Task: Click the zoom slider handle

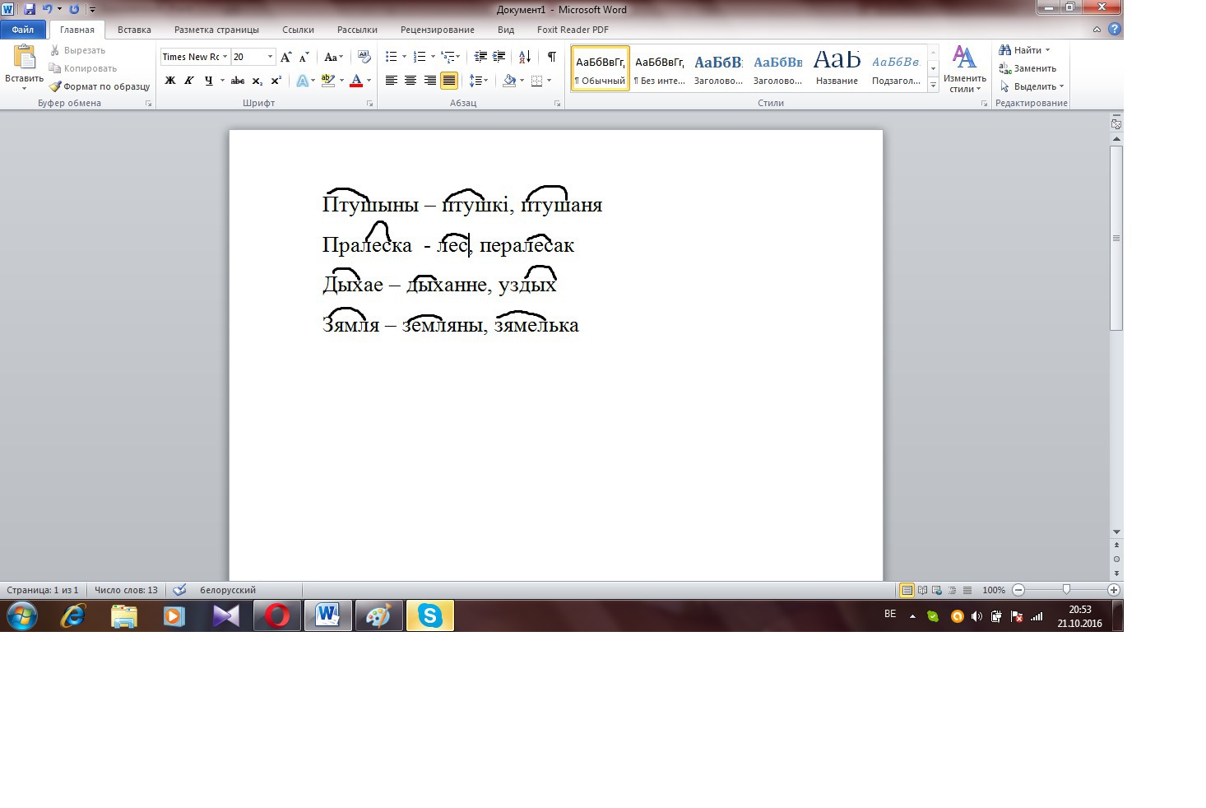Action: pos(1066,590)
